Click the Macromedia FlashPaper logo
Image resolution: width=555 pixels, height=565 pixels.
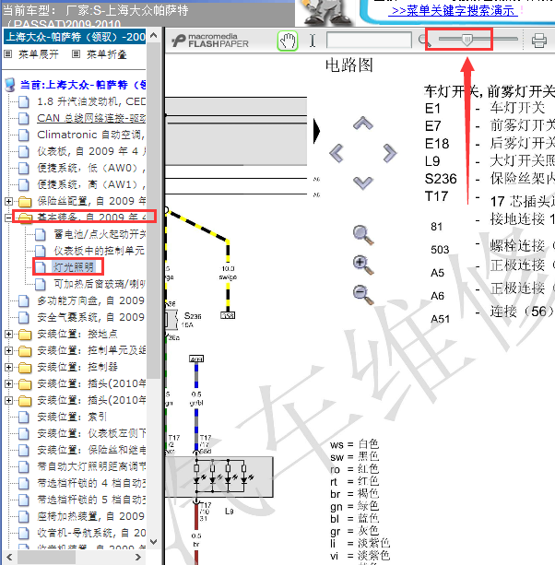click(210, 41)
